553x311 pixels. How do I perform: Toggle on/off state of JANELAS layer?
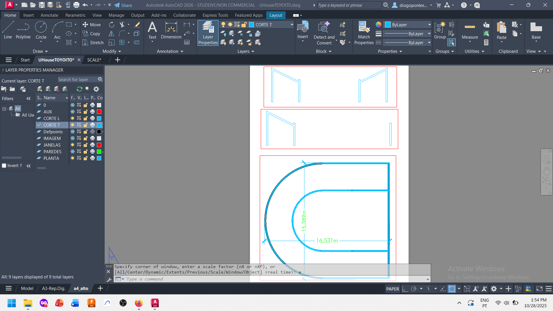coord(73,145)
